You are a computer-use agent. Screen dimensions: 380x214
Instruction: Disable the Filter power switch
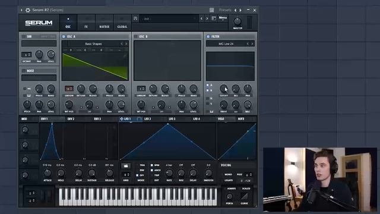[x=208, y=37]
